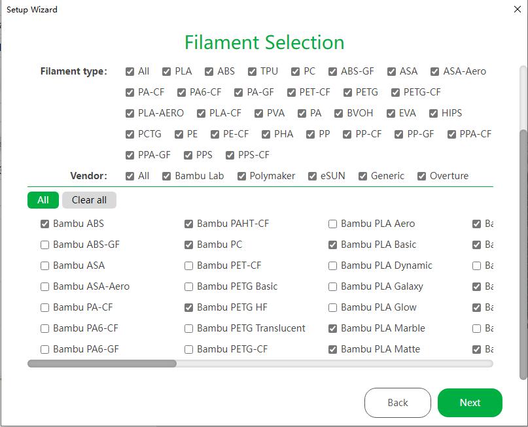This screenshot has width=528, height=427.
Task: Toggle PET-CF filament type
Action: pyautogui.click(x=291, y=93)
